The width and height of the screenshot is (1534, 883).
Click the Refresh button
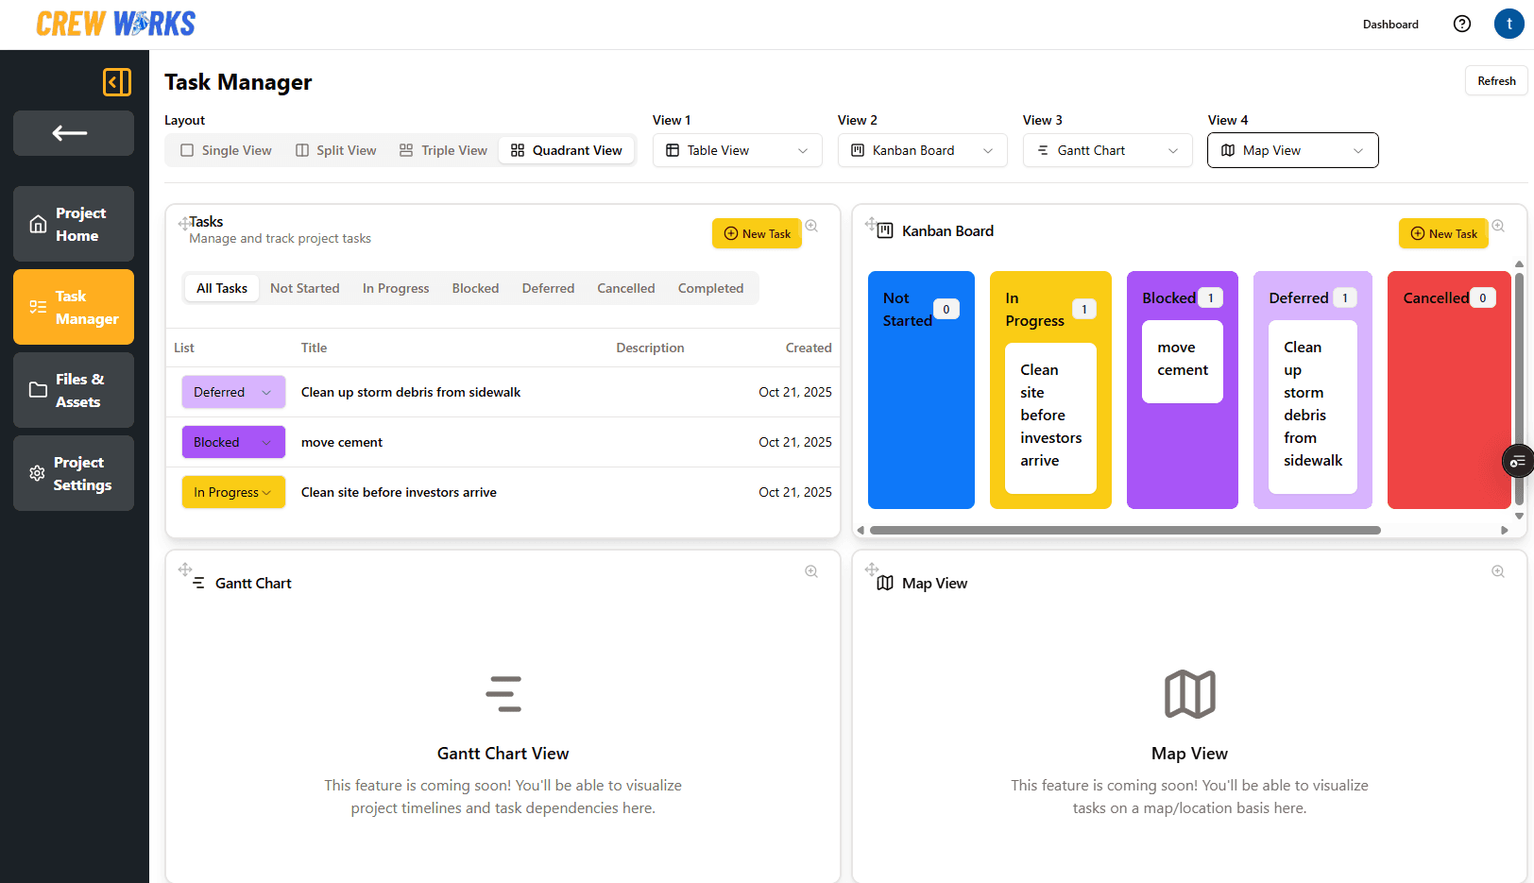point(1496,81)
